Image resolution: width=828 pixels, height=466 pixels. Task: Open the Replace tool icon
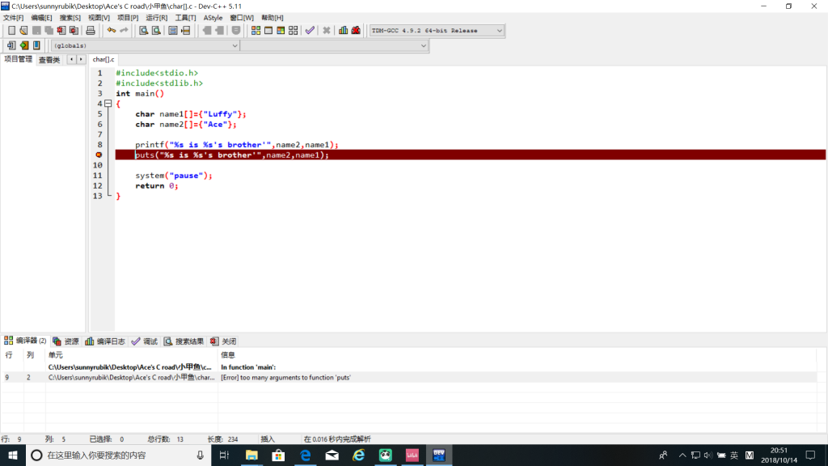pos(156,31)
